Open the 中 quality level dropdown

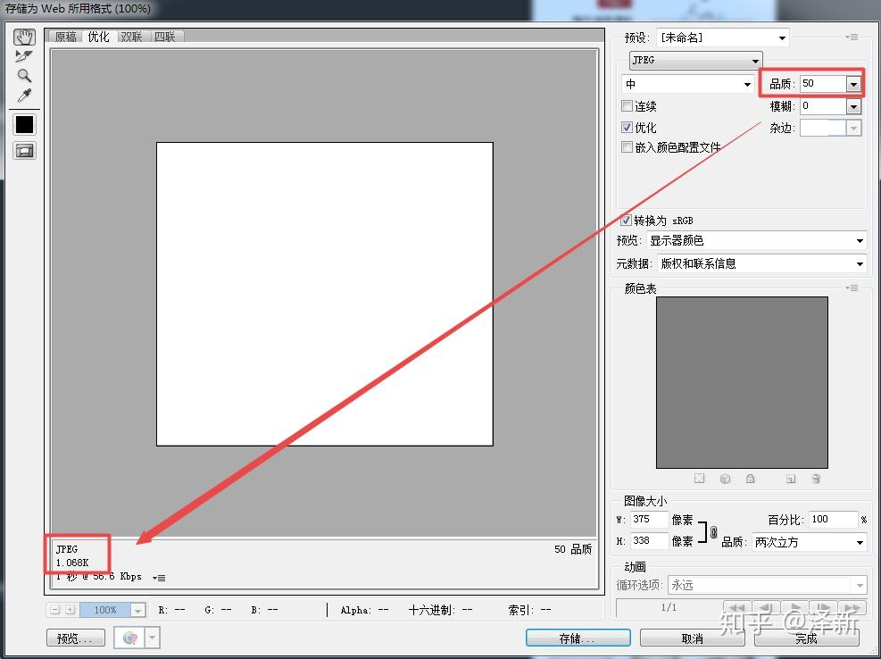click(687, 84)
